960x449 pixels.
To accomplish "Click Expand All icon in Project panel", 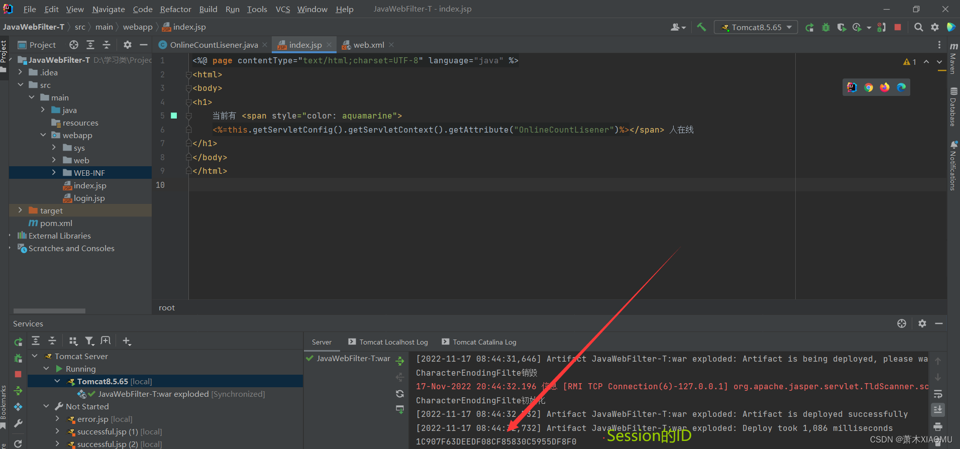I will [x=90, y=45].
